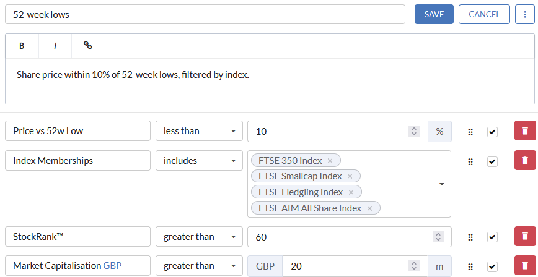Viewport: 538px width, 277px height.
Task: Grab drag handle for StockRank row
Action: pos(470,237)
